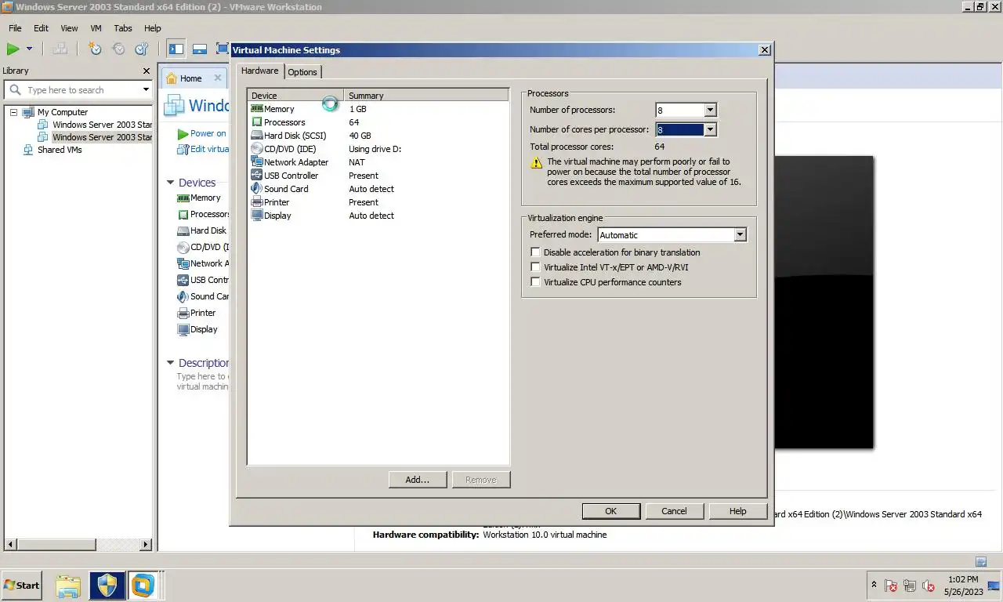Toggle the Show Library view toolbar icon
1003x602 pixels.
coord(176,49)
